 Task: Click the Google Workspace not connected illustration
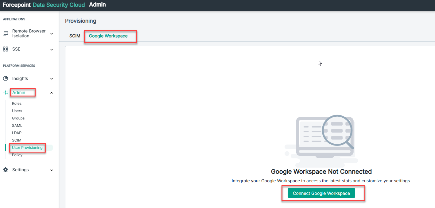click(x=321, y=138)
